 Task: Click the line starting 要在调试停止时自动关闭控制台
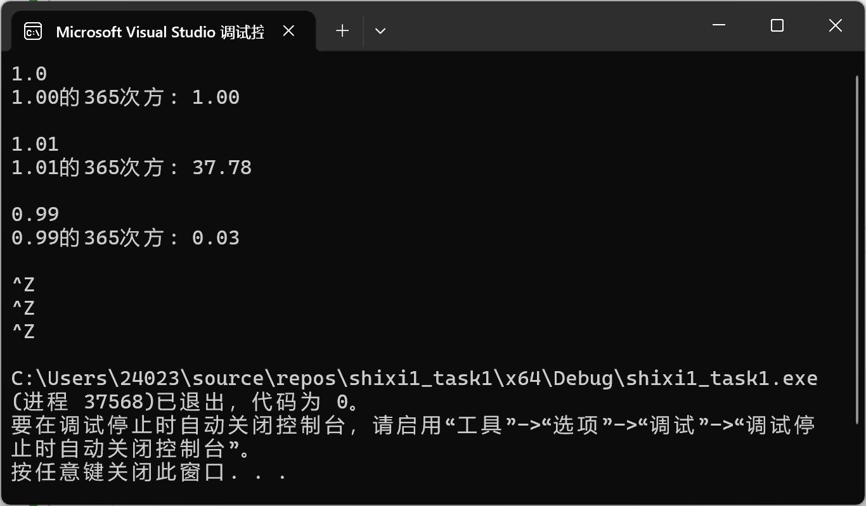[413, 426]
